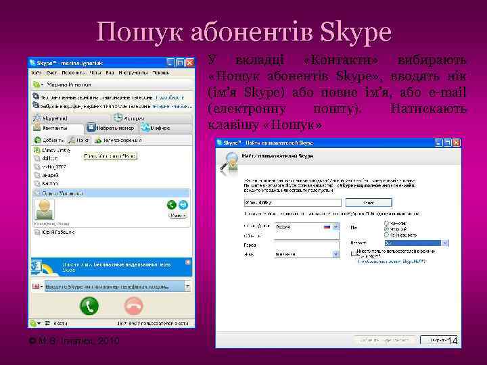Click the dial pad icon of Набрать номер
487x365 pixels.
91,128
